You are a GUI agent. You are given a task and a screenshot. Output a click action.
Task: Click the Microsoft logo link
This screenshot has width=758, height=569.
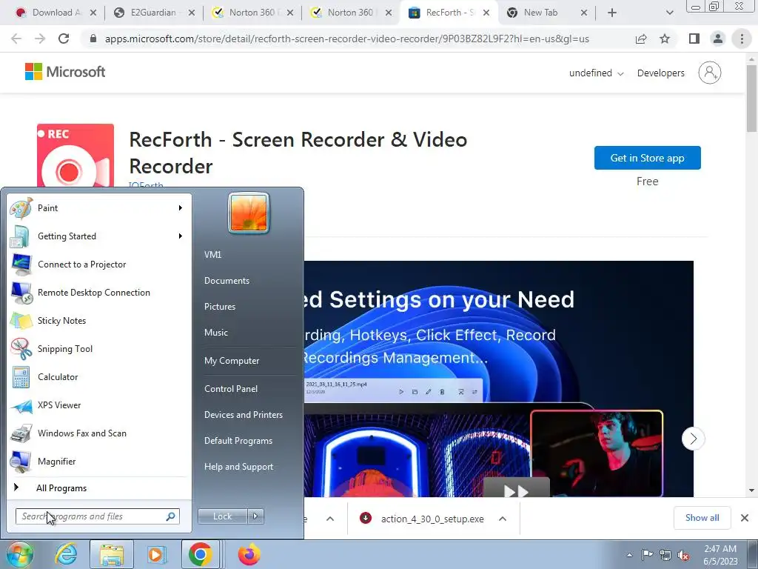[65, 72]
